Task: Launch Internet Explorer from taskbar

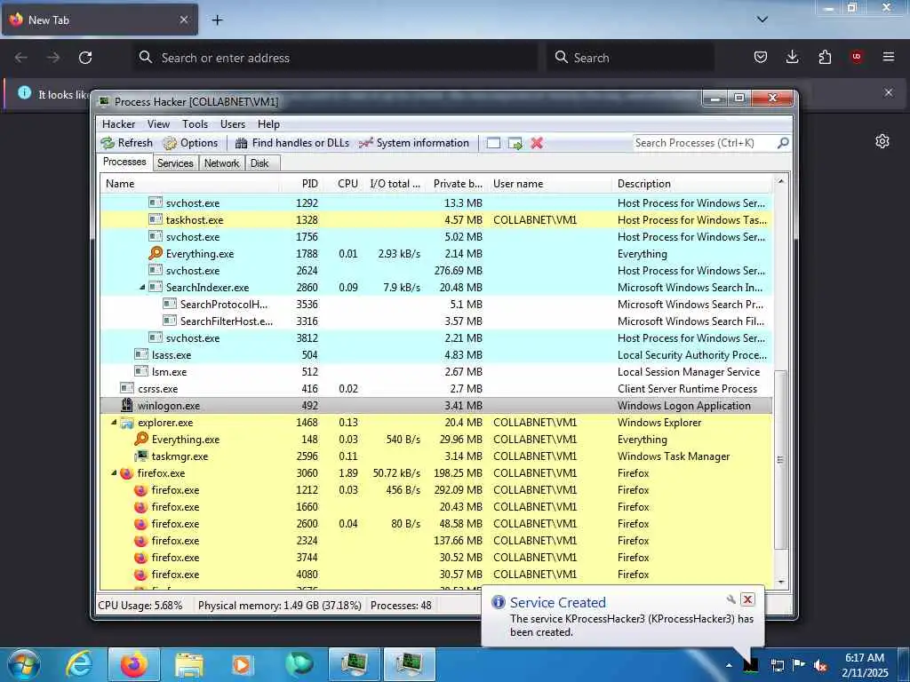Action: click(x=78, y=664)
